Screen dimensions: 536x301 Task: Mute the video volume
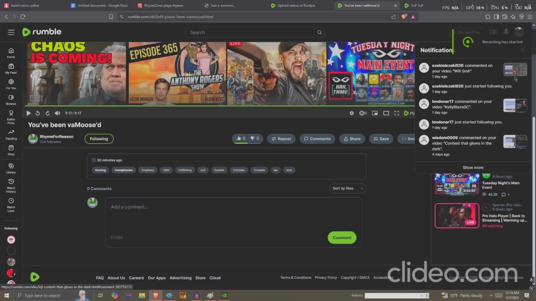pos(57,113)
